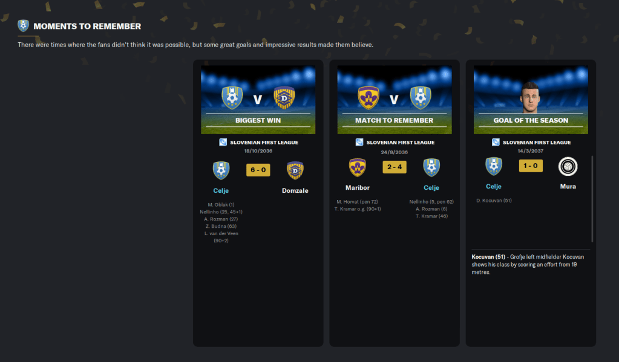The image size is (619, 362).
Task: Click league icon under Goal of the Season
Action: (496, 143)
